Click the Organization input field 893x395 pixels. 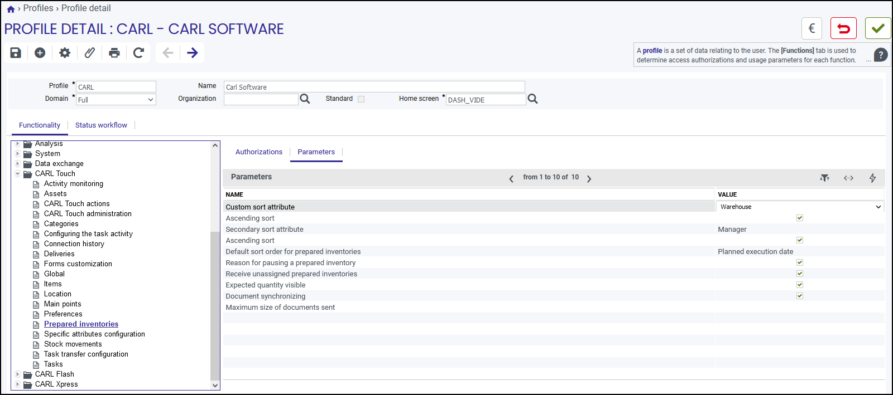coord(261,99)
